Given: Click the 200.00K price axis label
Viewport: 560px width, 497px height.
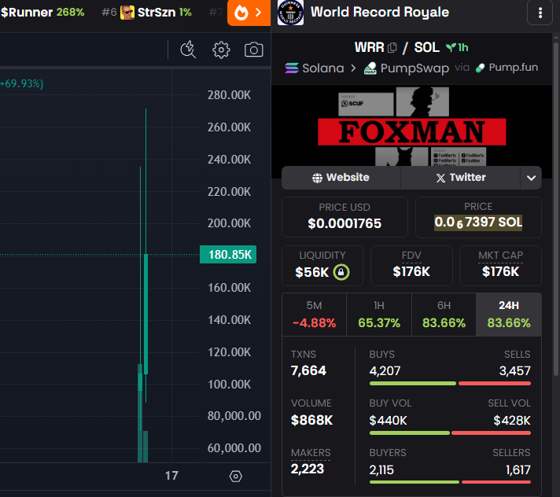Looking at the screenshot, I should click(x=229, y=223).
